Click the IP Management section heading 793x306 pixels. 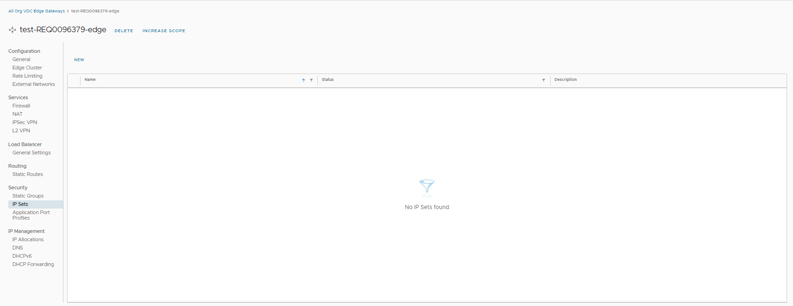pos(26,231)
